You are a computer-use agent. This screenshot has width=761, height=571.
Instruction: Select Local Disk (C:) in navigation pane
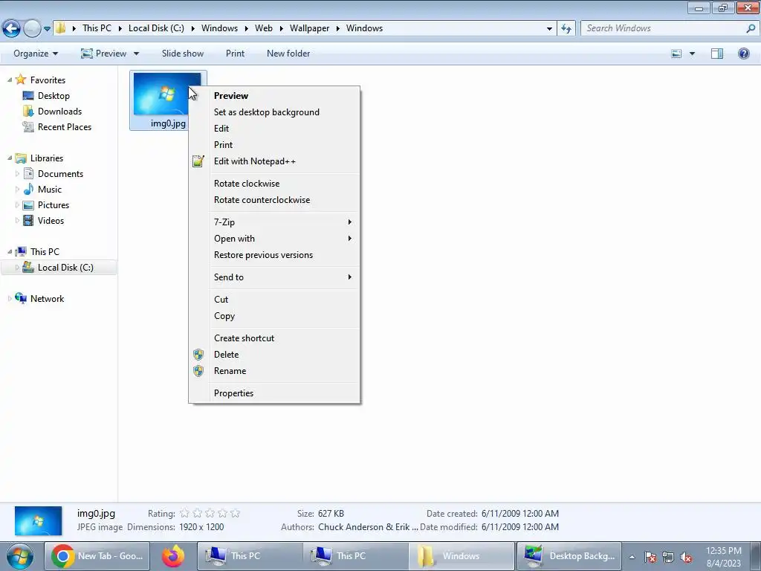point(65,268)
